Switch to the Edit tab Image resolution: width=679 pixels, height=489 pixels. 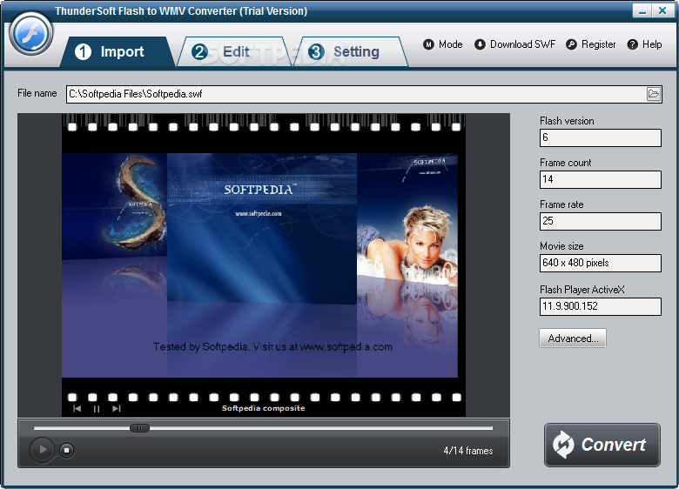pos(234,51)
